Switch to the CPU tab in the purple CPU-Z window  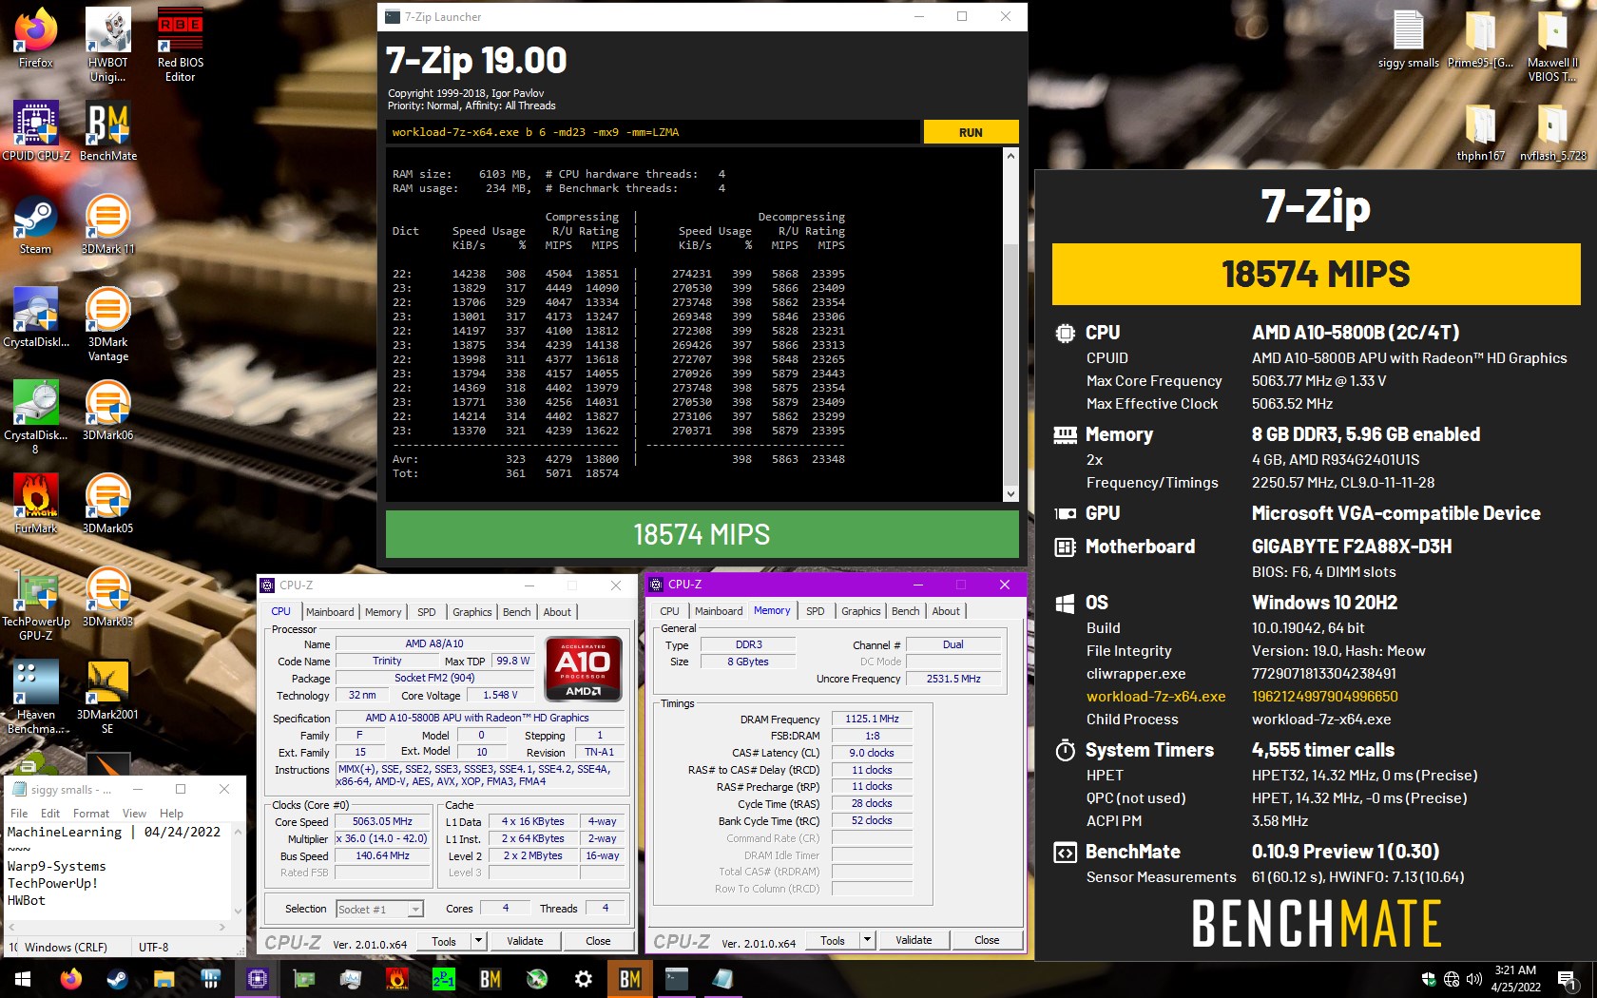coord(669,611)
